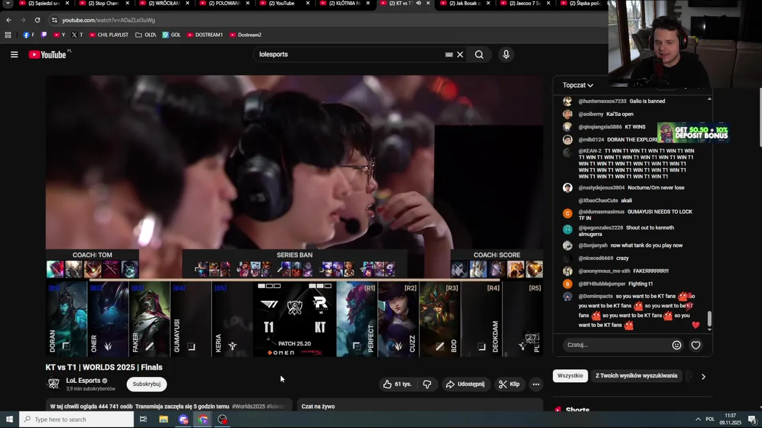This screenshot has width=762, height=428.
Task: Select the Wszystkie filter chip
Action: coord(570,376)
